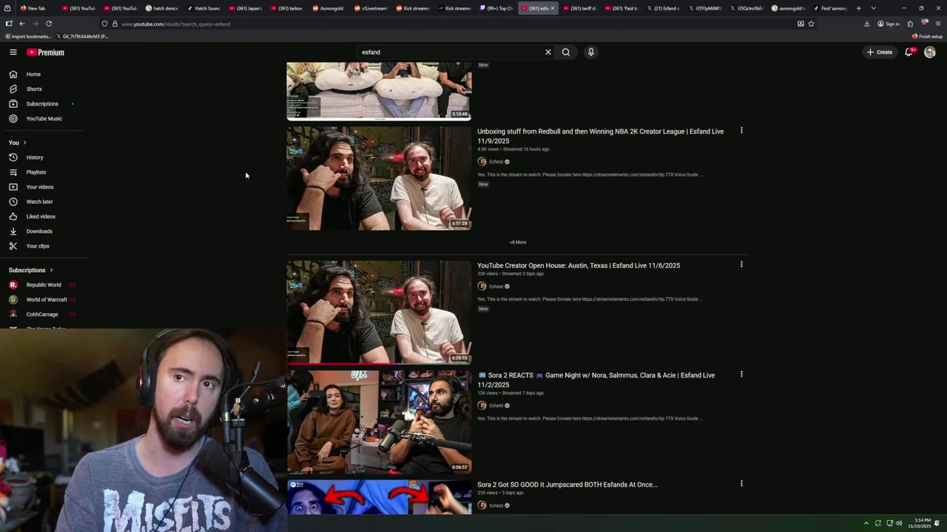This screenshot has width=947, height=532.
Task: Switch to the Asmongold browser tab
Action: click(327, 8)
